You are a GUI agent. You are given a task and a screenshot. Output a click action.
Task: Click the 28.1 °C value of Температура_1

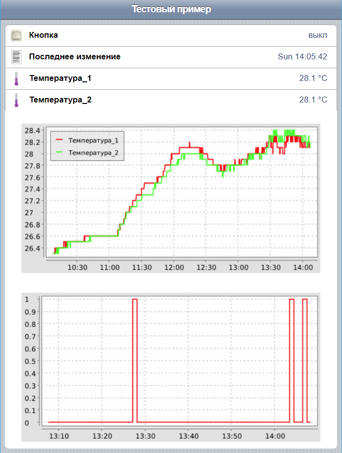pos(313,78)
